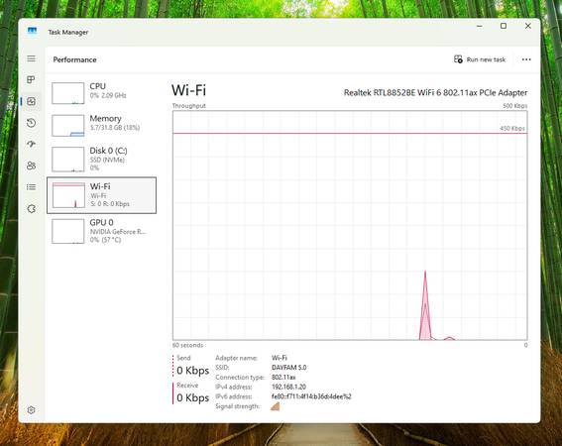Open Task Manager settings gear
The height and width of the screenshot is (446, 562).
[31, 409]
